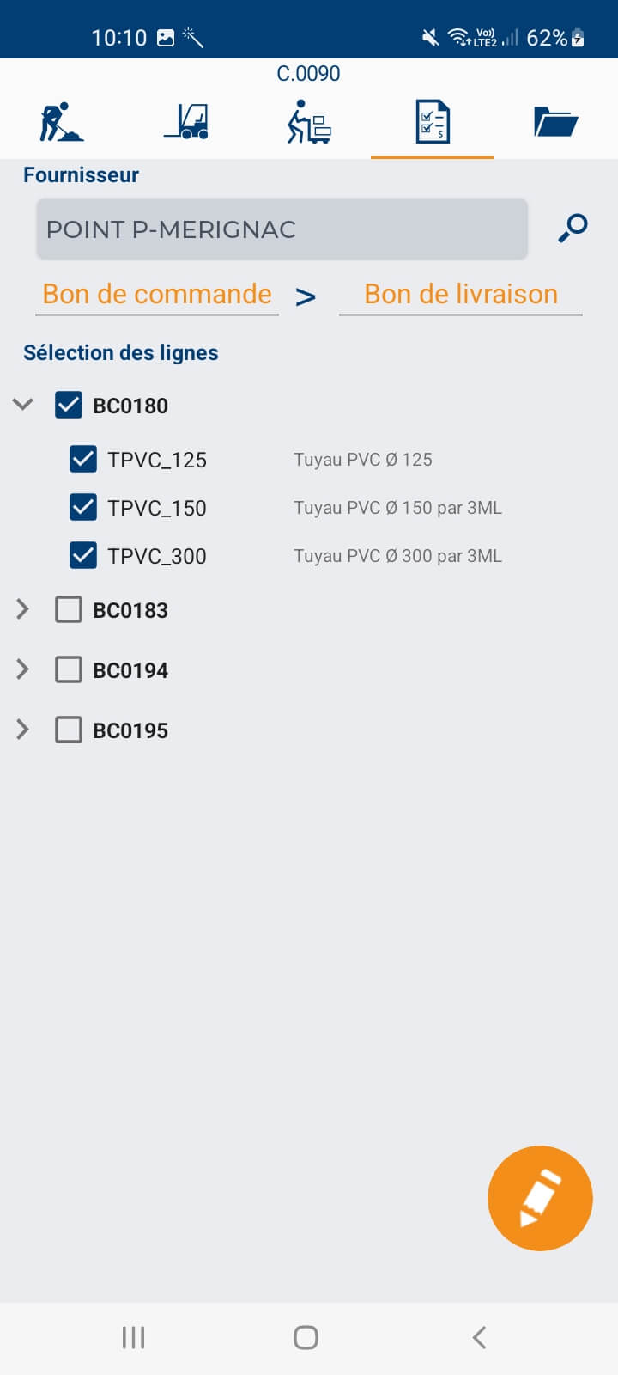
Task: Expand the BC0194 order
Action: pyautogui.click(x=23, y=669)
